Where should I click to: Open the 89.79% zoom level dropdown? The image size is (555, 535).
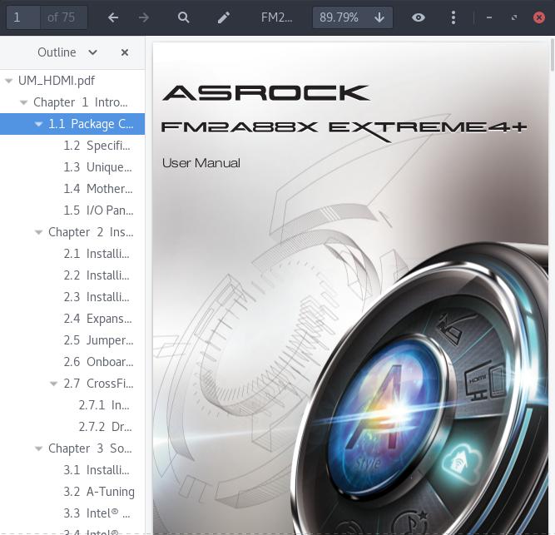pyautogui.click(x=352, y=17)
